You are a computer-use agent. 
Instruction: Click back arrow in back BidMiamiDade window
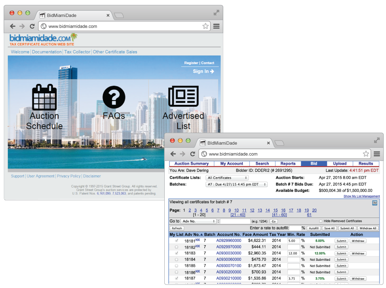[x=13, y=26]
